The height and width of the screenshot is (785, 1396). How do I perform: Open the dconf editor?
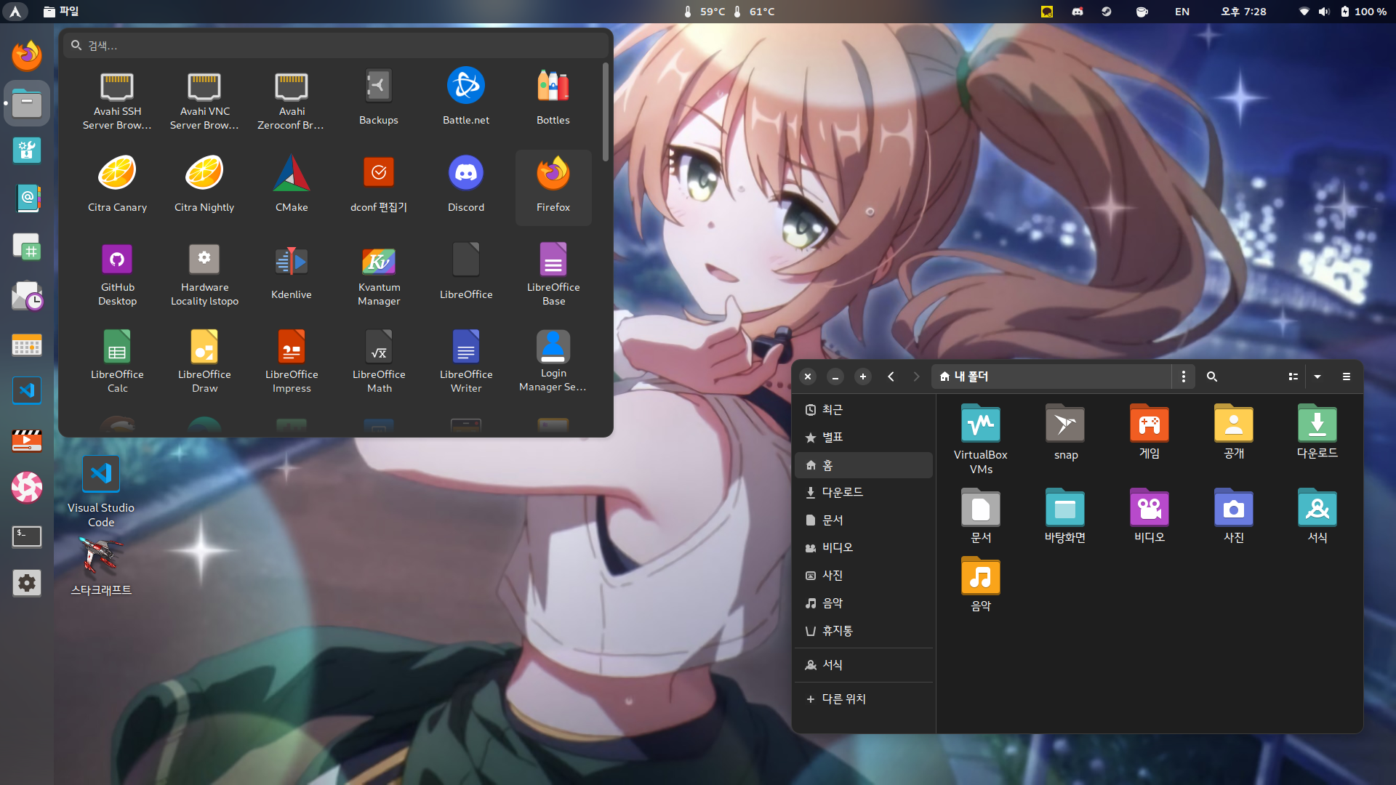tap(379, 187)
